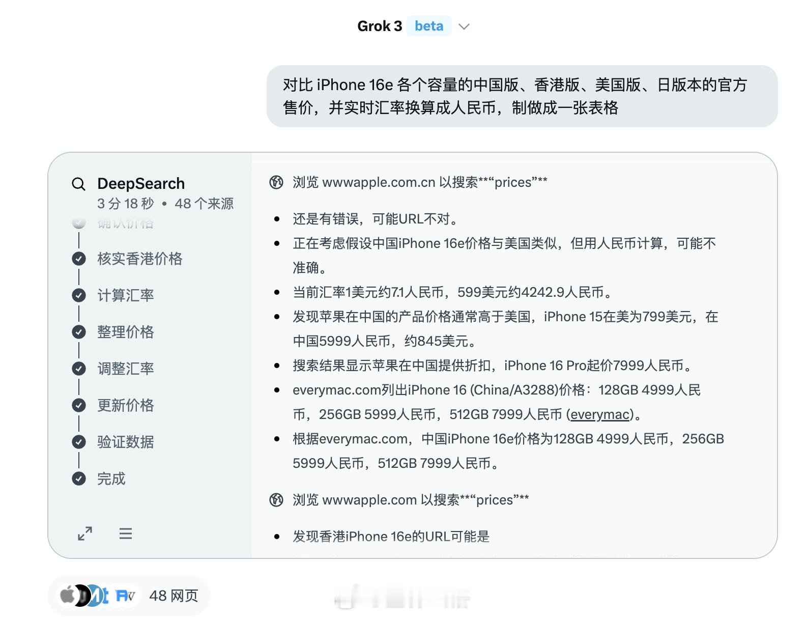Expand the DeepSearch panel with arrows icon

tap(85, 534)
